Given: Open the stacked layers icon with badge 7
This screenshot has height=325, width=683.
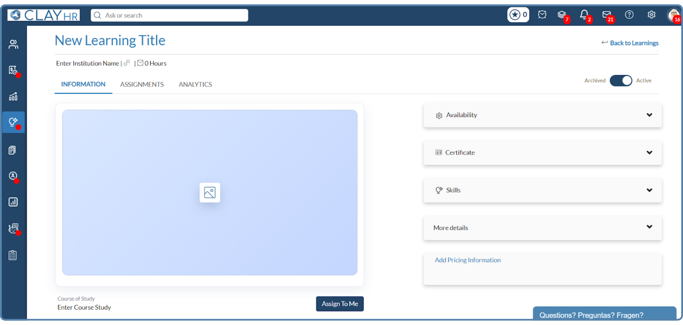Looking at the screenshot, I should tap(562, 15).
